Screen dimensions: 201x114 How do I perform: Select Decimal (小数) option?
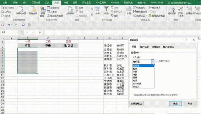[143, 72]
